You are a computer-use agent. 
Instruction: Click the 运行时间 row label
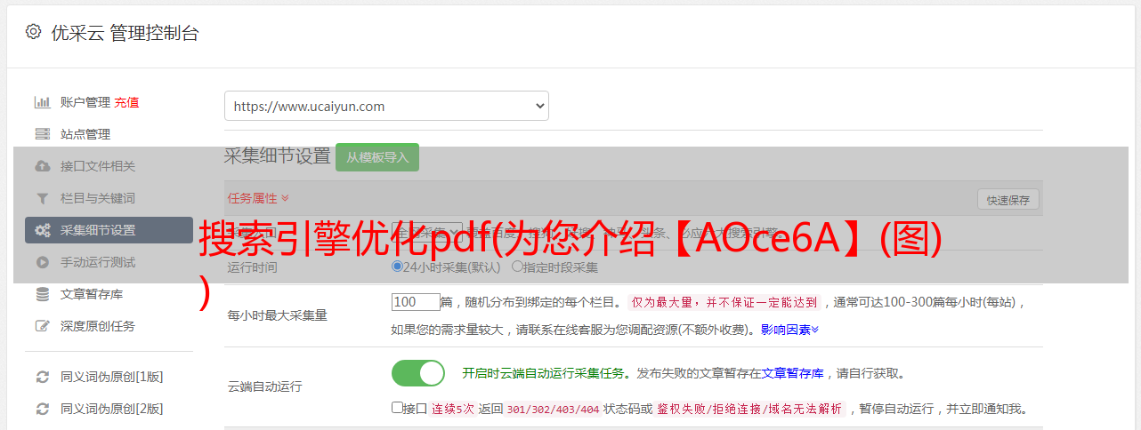pos(252,267)
